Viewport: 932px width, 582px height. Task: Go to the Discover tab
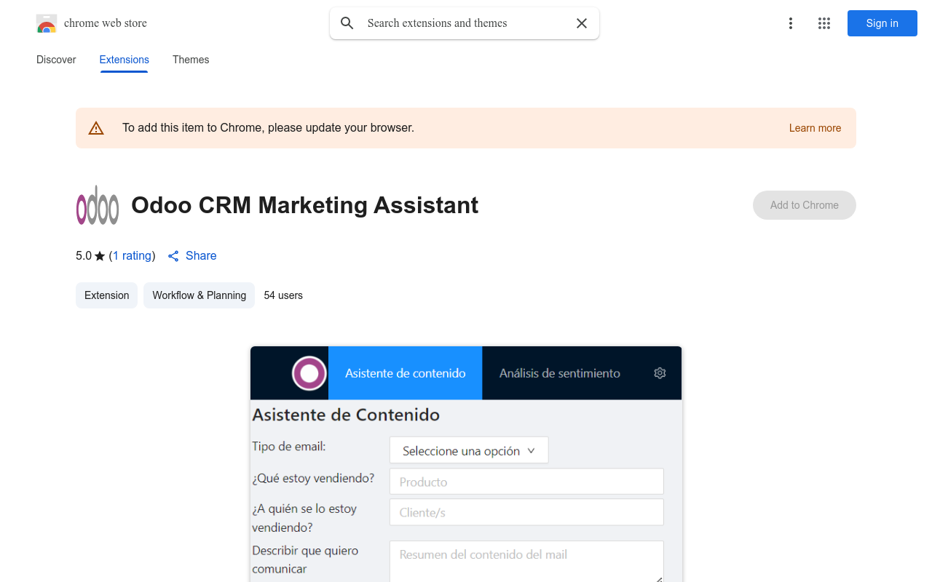tap(56, 60)
